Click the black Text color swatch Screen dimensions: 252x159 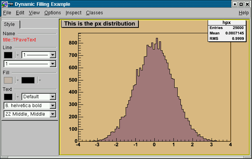(x=8, y=97)
